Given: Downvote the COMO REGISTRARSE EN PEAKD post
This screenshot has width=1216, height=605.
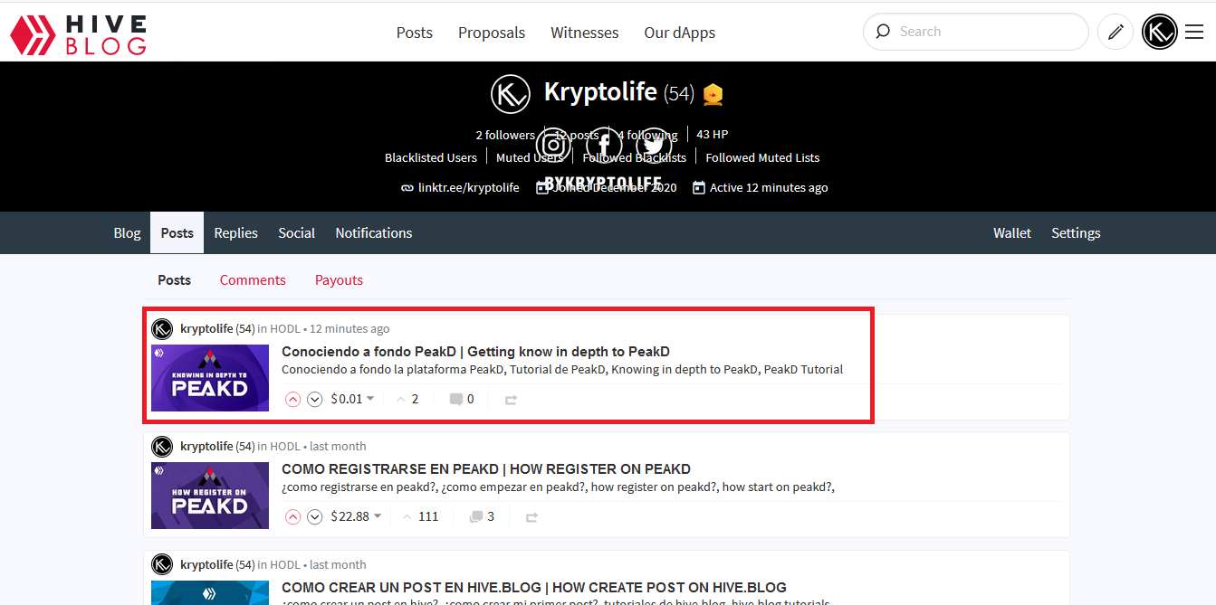Looking at the screenshot, I should [x=314, y=516].
